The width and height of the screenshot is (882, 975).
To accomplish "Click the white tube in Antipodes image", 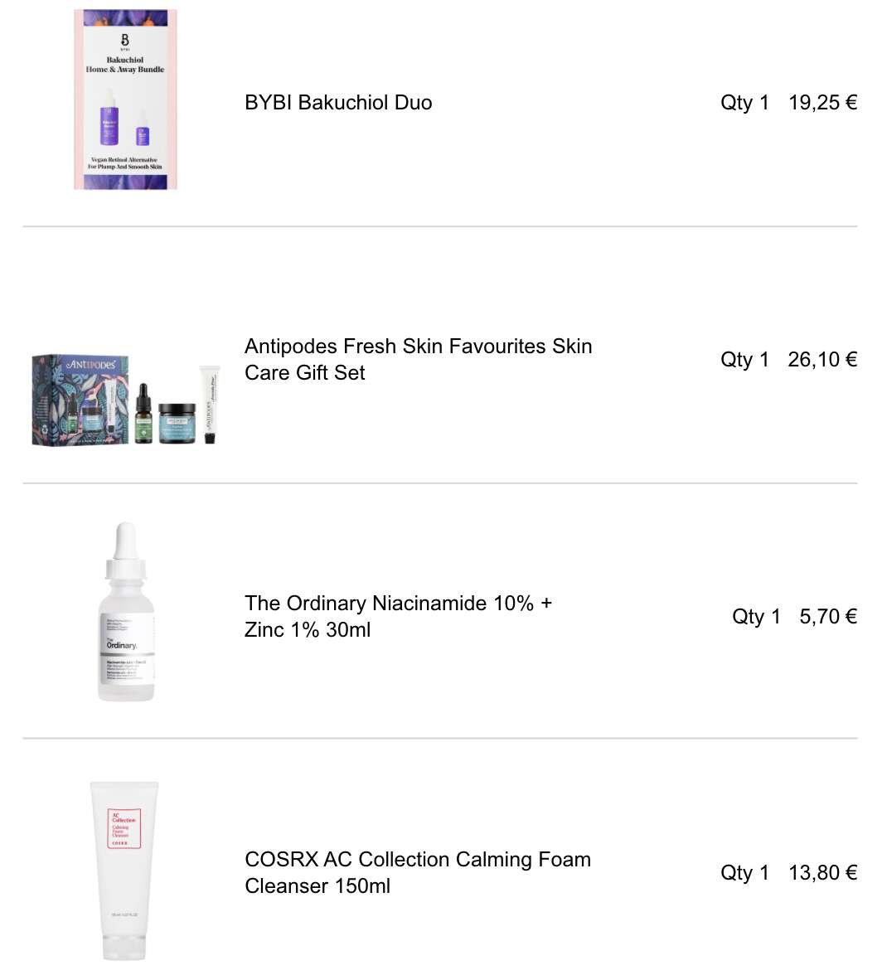I will click(x=210, y=405).
